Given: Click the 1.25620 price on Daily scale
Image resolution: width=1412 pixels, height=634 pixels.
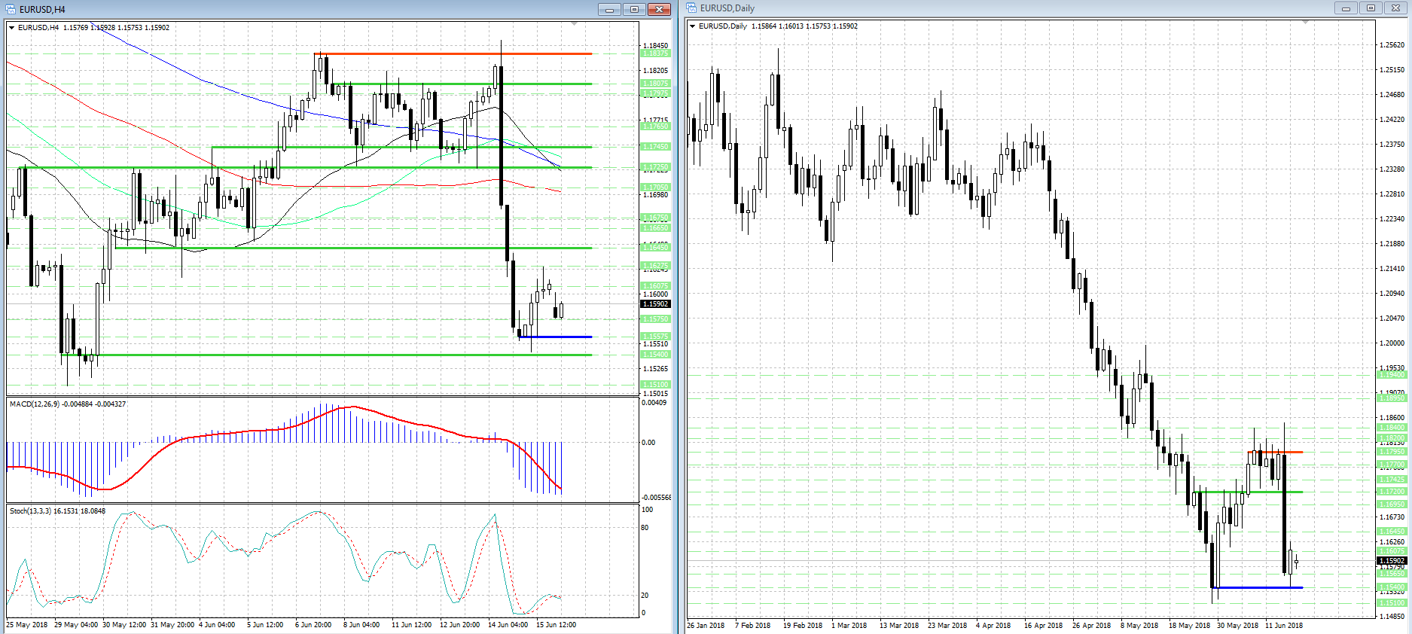Looking at the screenshot, I should pos(1392,45).
